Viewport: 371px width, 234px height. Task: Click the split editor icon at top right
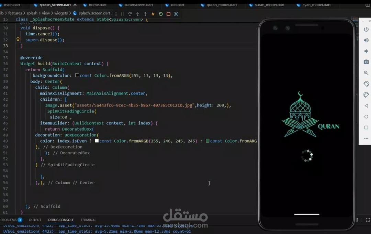(368, 5)
